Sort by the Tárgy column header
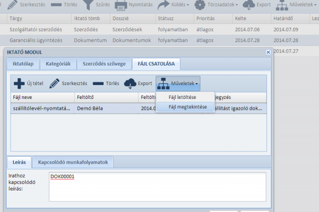 click(39, 18)
